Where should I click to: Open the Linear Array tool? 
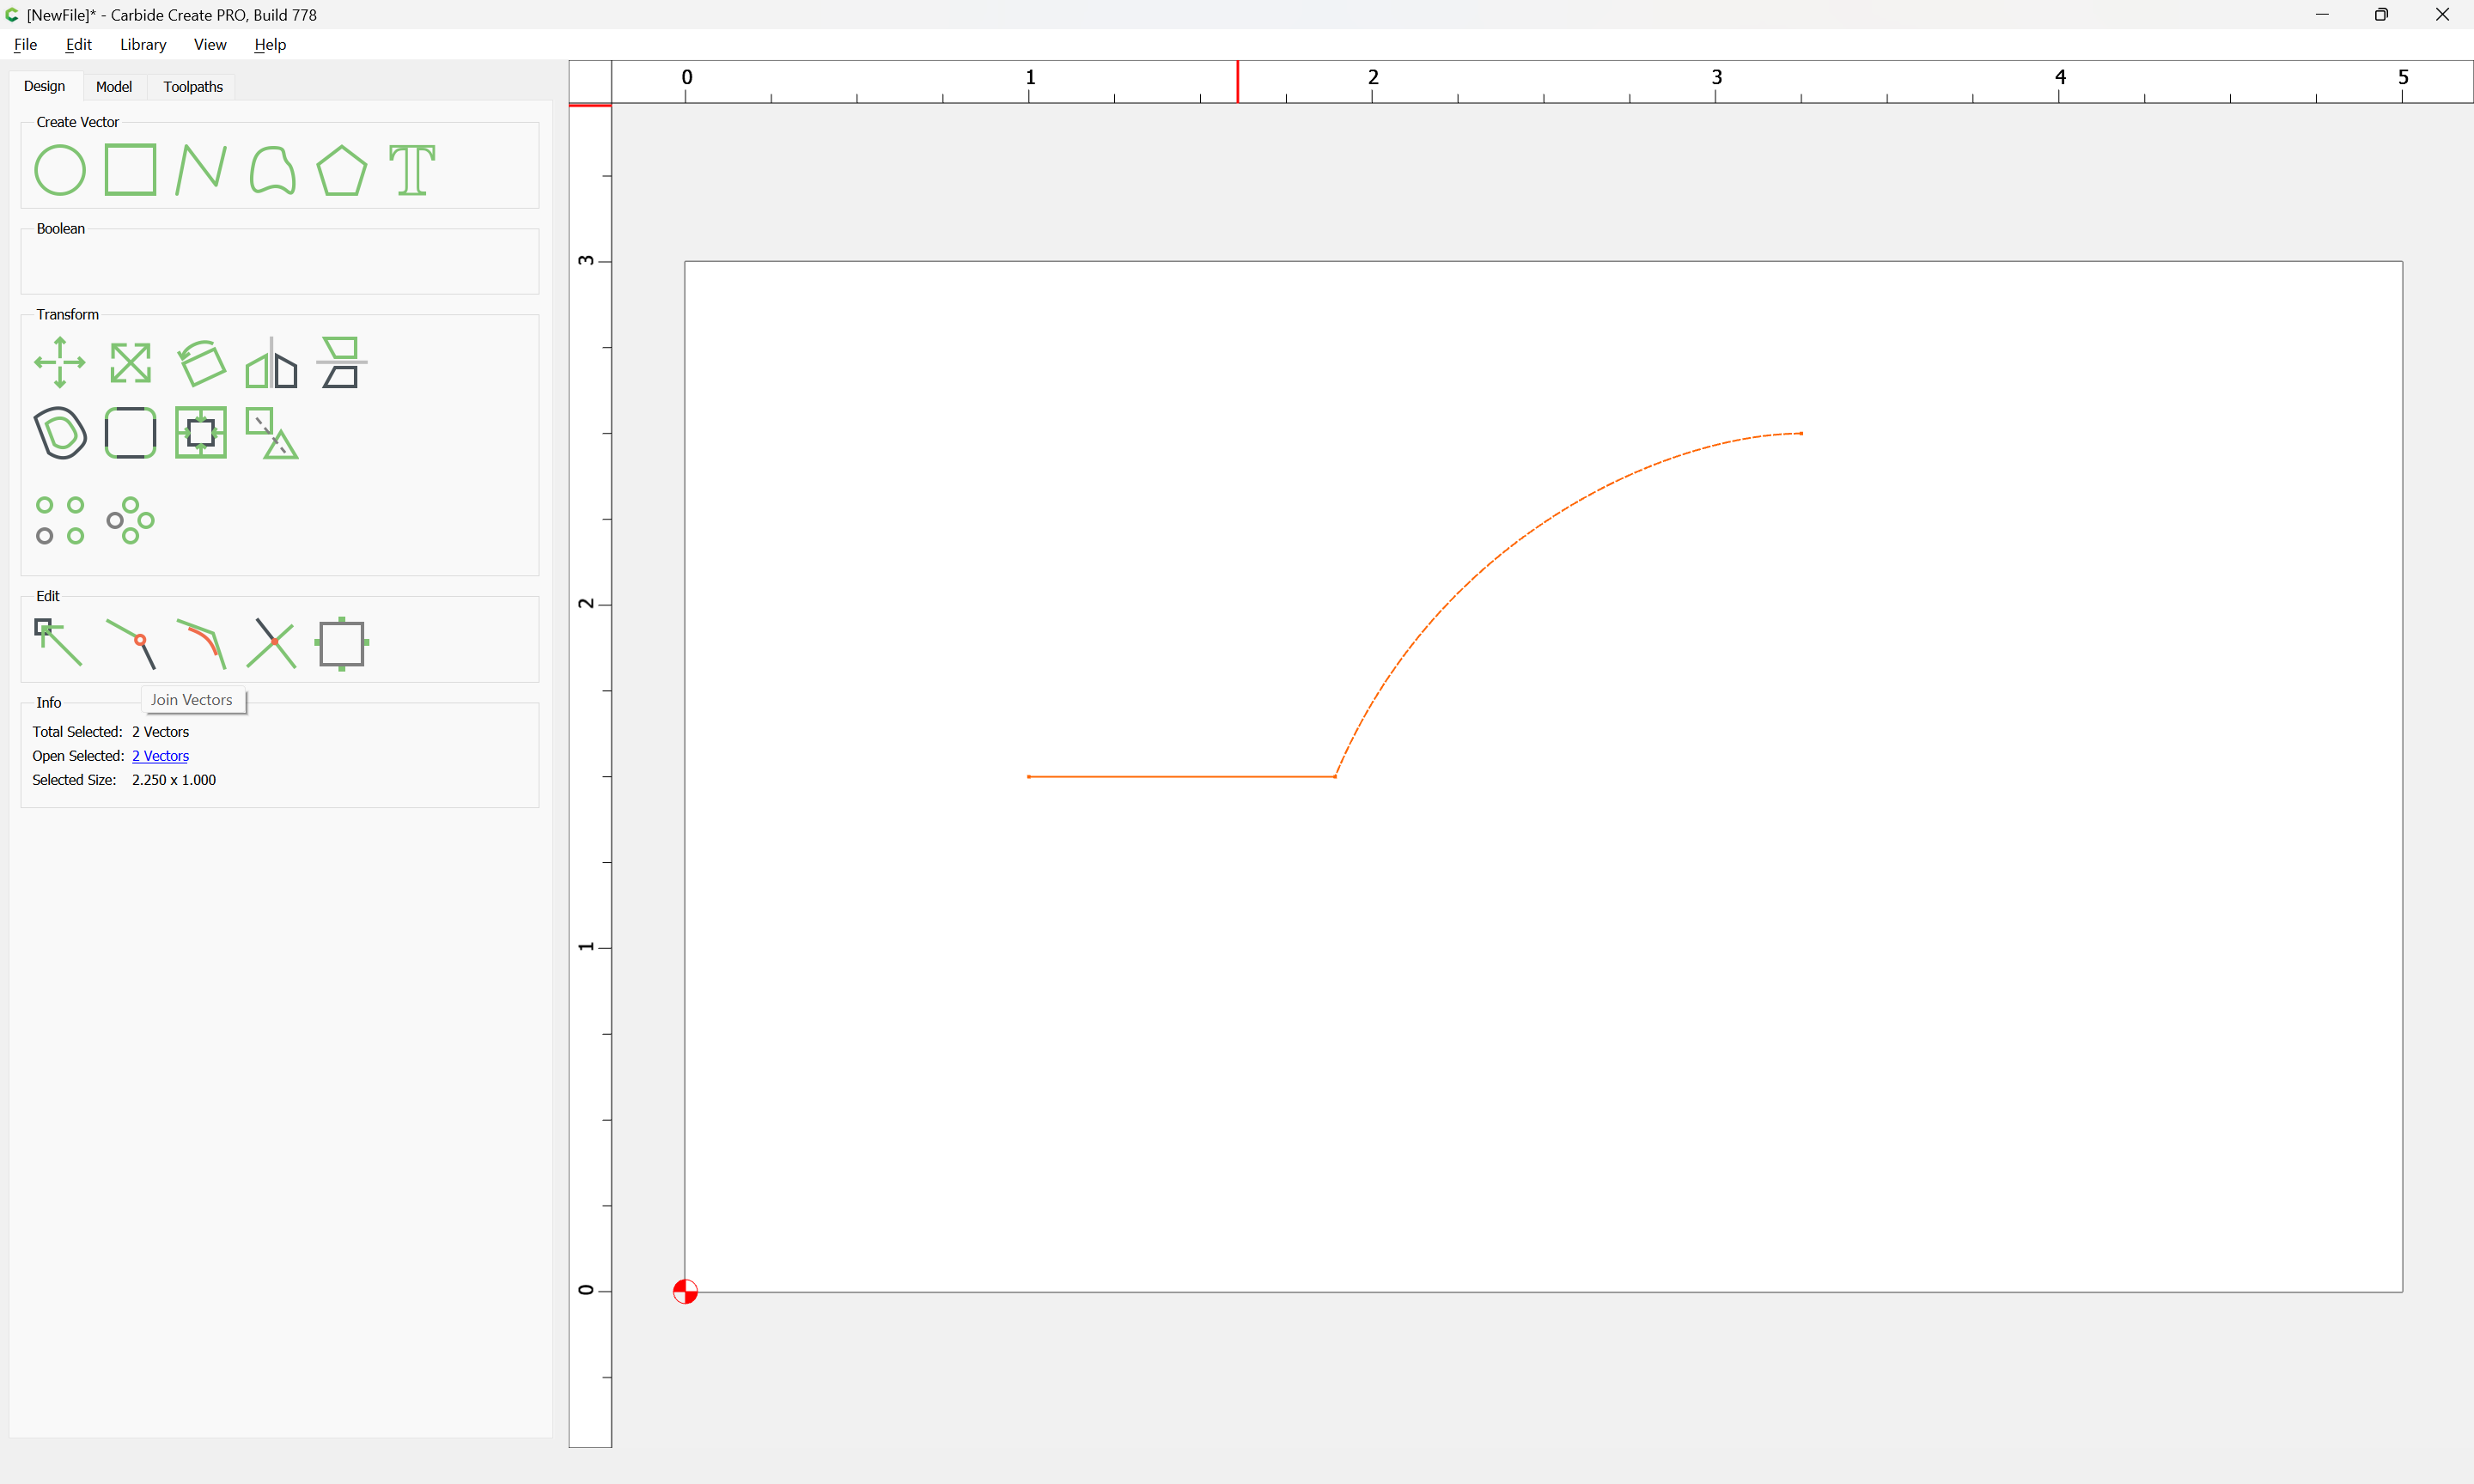point(60,520)
